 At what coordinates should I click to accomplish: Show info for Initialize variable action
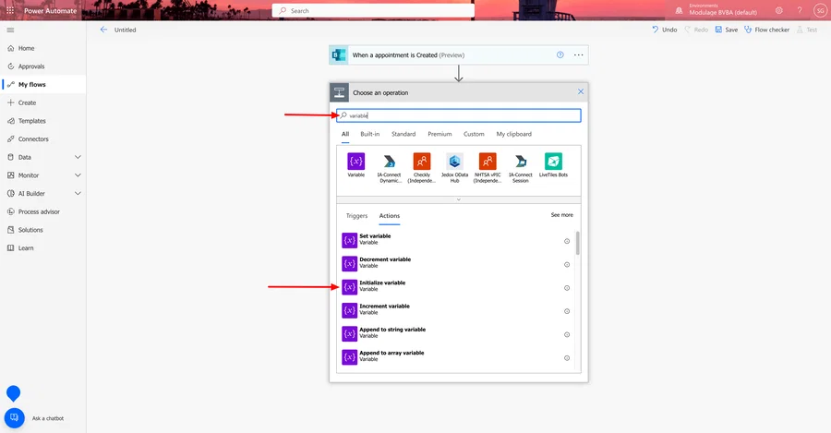567,288
